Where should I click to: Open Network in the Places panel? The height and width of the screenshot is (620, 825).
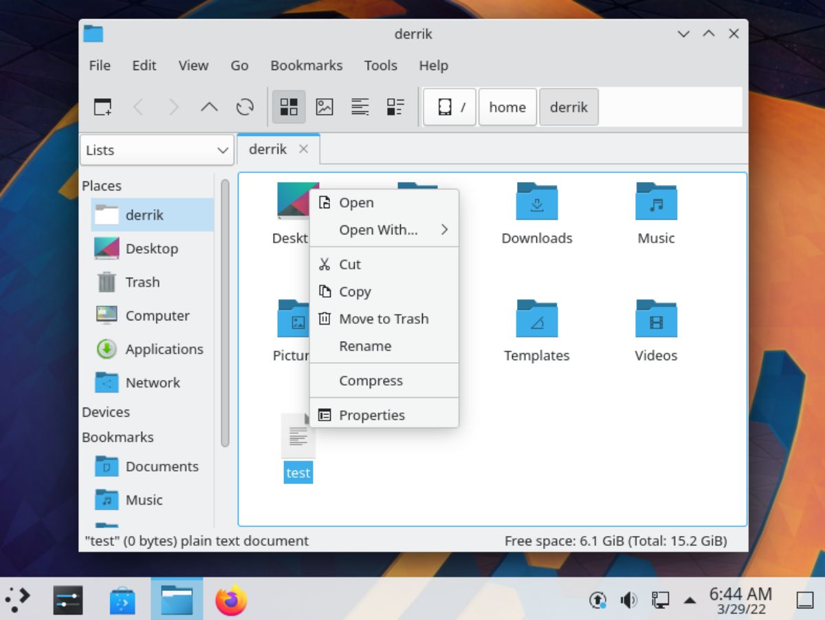[153, 382]
